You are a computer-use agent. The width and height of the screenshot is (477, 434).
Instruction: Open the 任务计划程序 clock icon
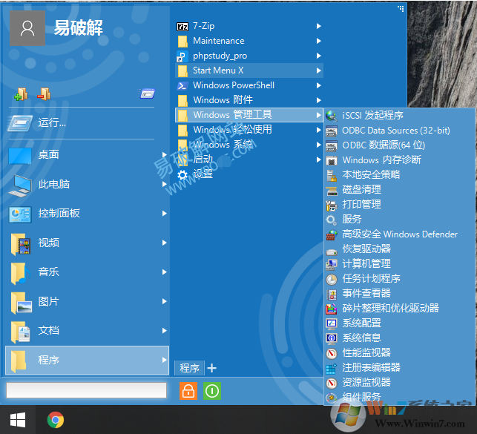[x=332, y=279]
